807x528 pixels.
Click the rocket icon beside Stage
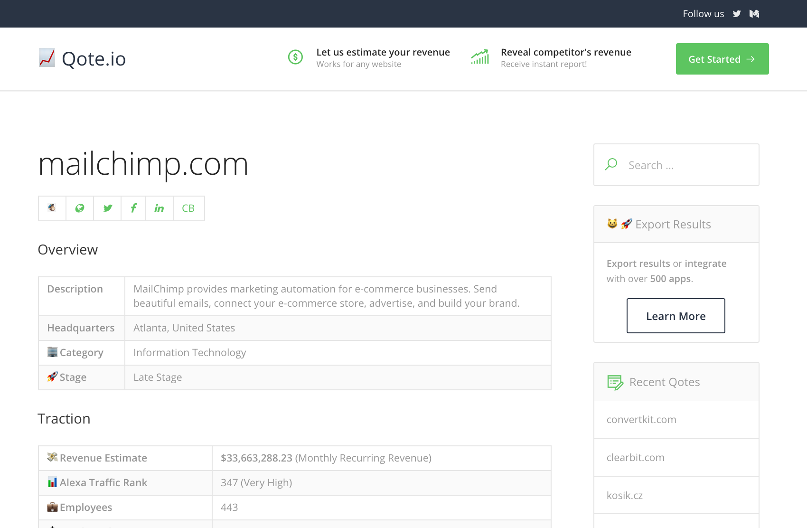pos(52,377)
